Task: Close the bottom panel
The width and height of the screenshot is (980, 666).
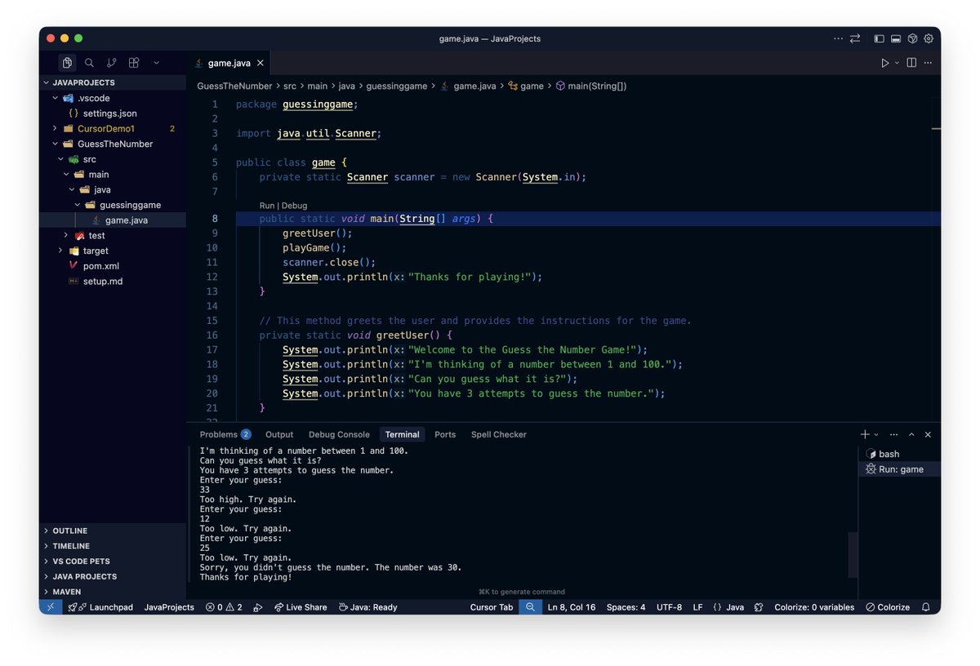Action: tap(928, 434)
